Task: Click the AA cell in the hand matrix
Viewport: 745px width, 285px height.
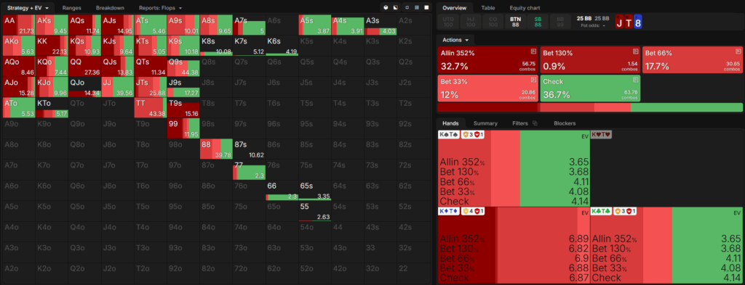Action: 18,25
